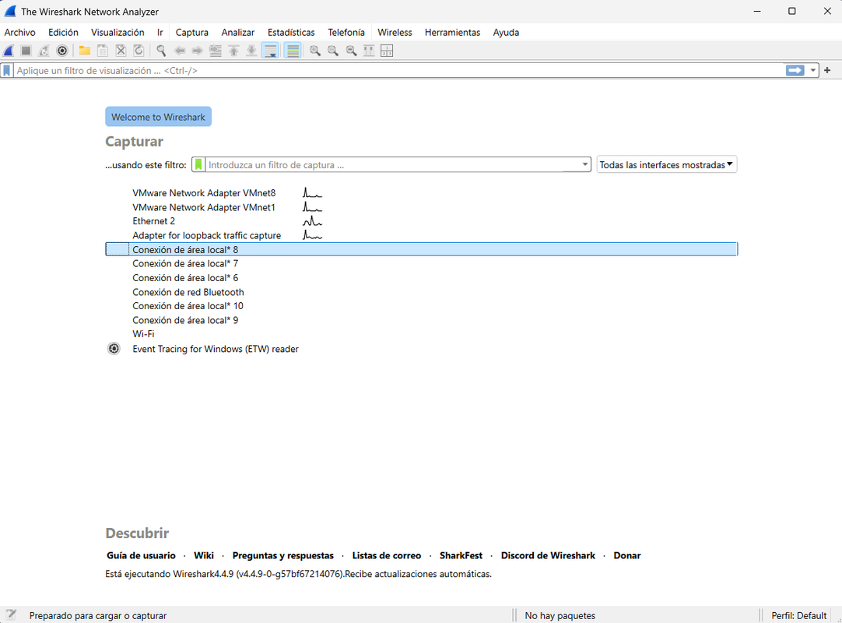Open the Edición menu

click(63, 32)
